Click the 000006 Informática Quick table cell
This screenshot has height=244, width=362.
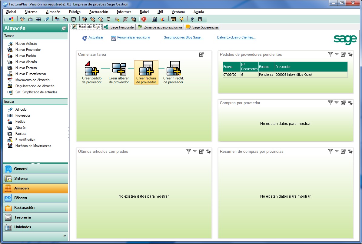311,75
